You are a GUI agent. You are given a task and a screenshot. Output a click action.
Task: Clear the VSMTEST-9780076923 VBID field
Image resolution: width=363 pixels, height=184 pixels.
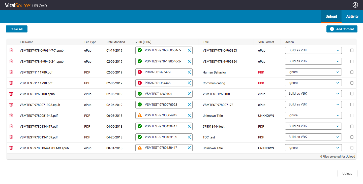[189, 104]
